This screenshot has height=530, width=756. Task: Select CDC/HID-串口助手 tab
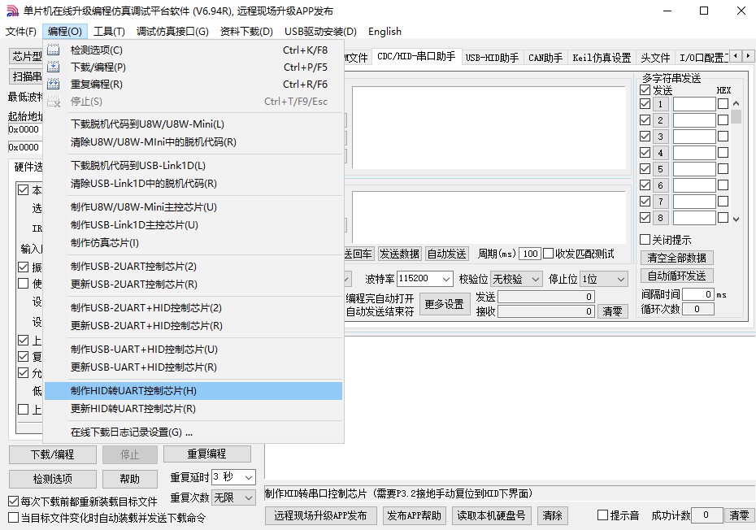[x=416, y=56]
